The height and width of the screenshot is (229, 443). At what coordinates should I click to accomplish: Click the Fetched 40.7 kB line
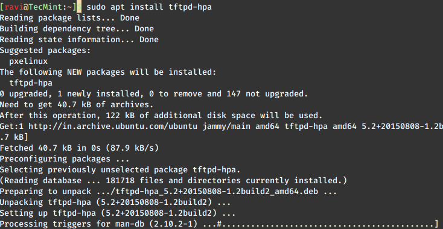coord(80,148)
